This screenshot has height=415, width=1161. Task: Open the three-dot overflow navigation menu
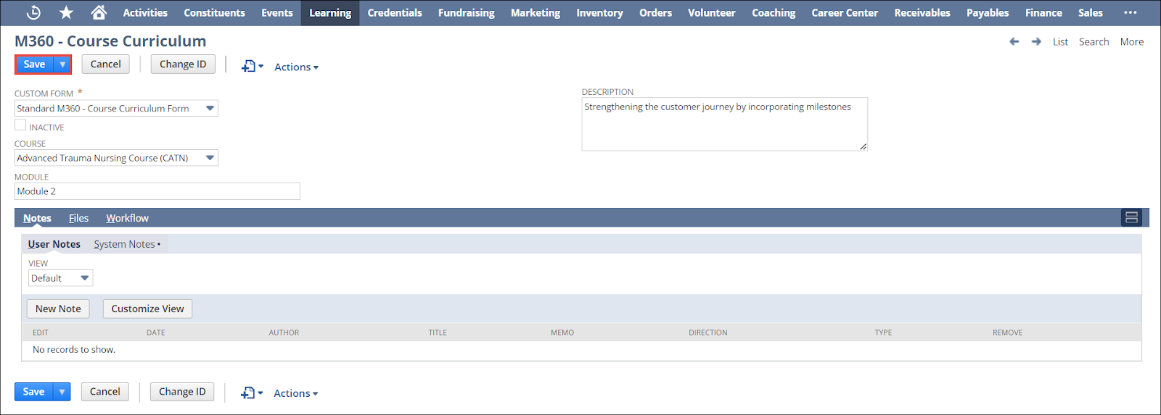pos(1130,13)
